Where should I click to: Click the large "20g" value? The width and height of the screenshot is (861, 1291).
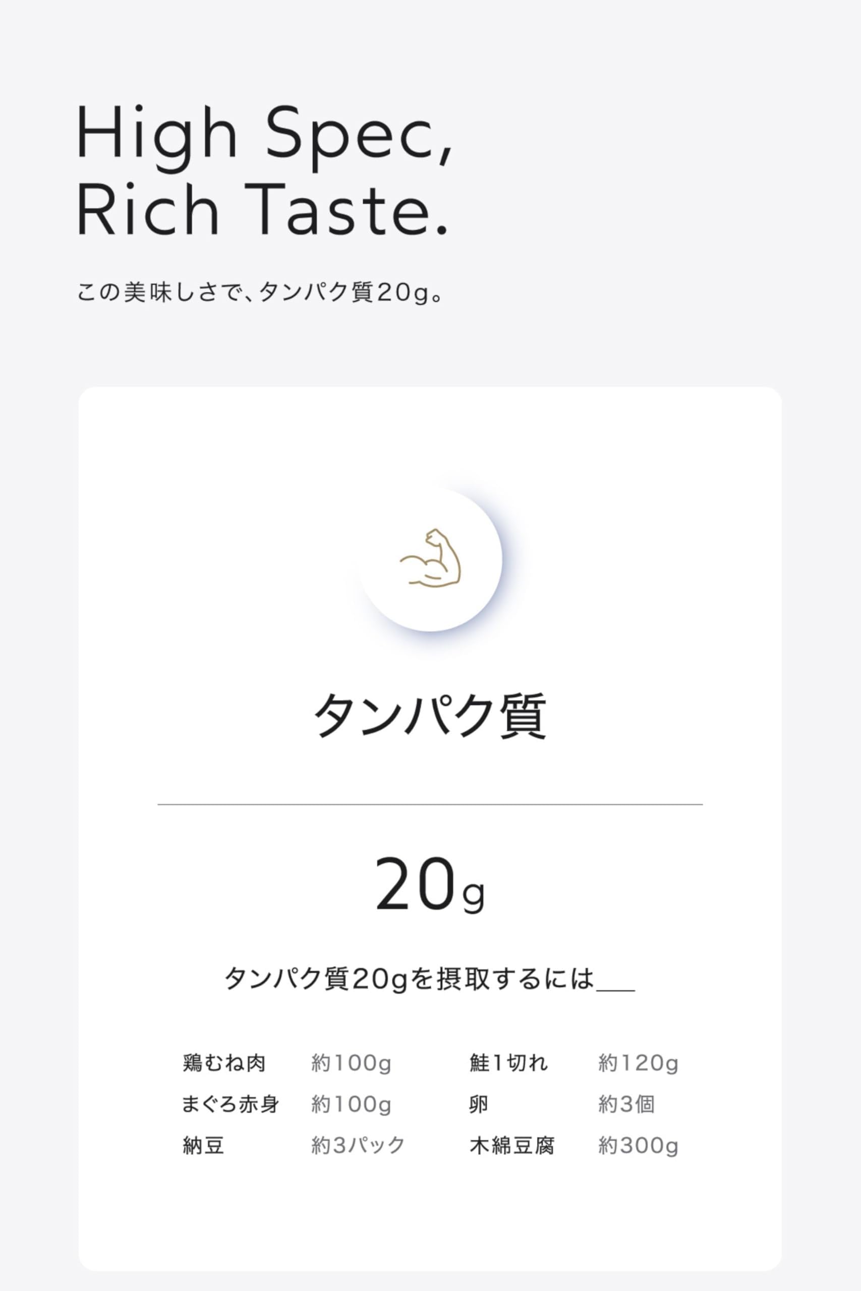click(430, 885)
